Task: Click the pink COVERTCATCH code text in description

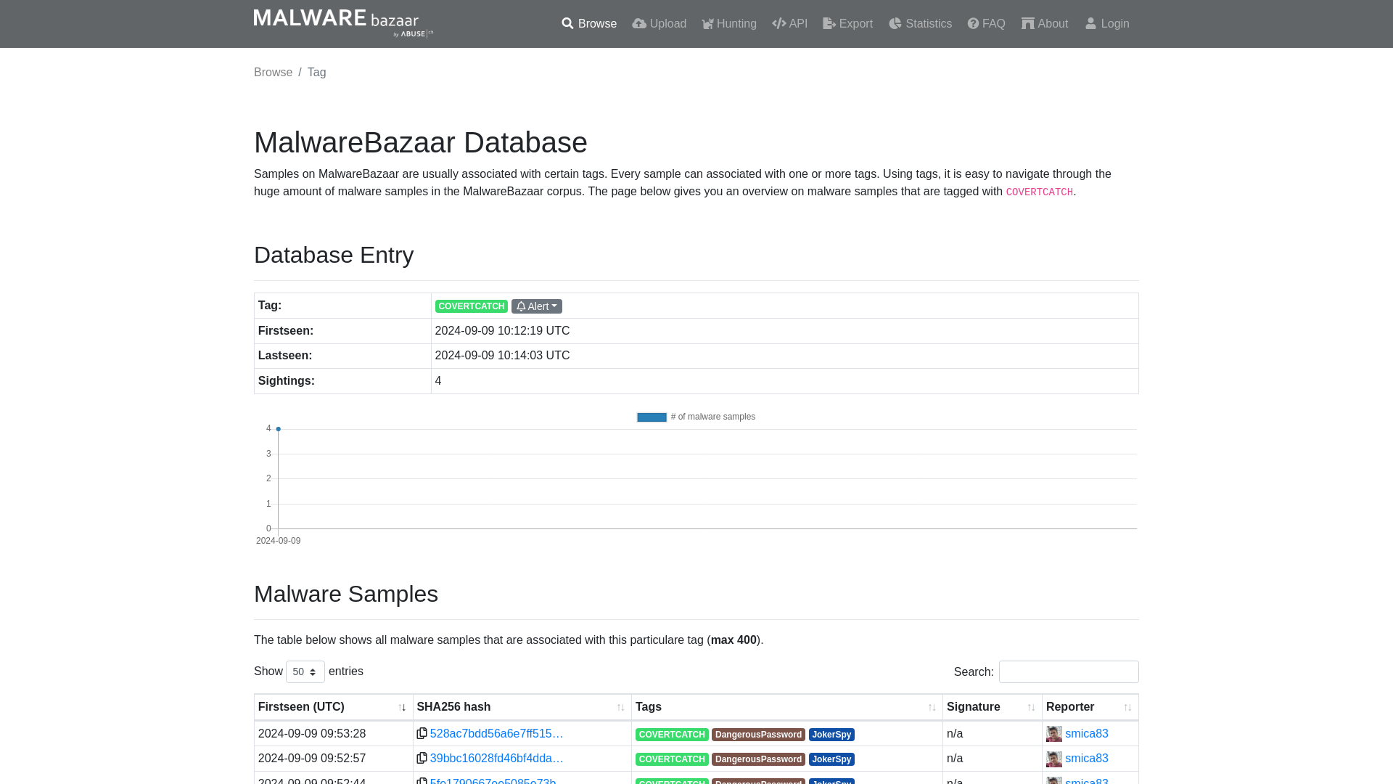Action: [1039, 192]
